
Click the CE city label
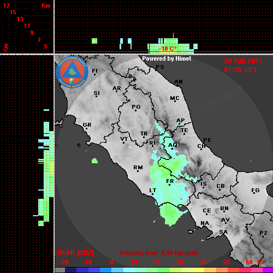pyautogui.click(x=207, y=211)
